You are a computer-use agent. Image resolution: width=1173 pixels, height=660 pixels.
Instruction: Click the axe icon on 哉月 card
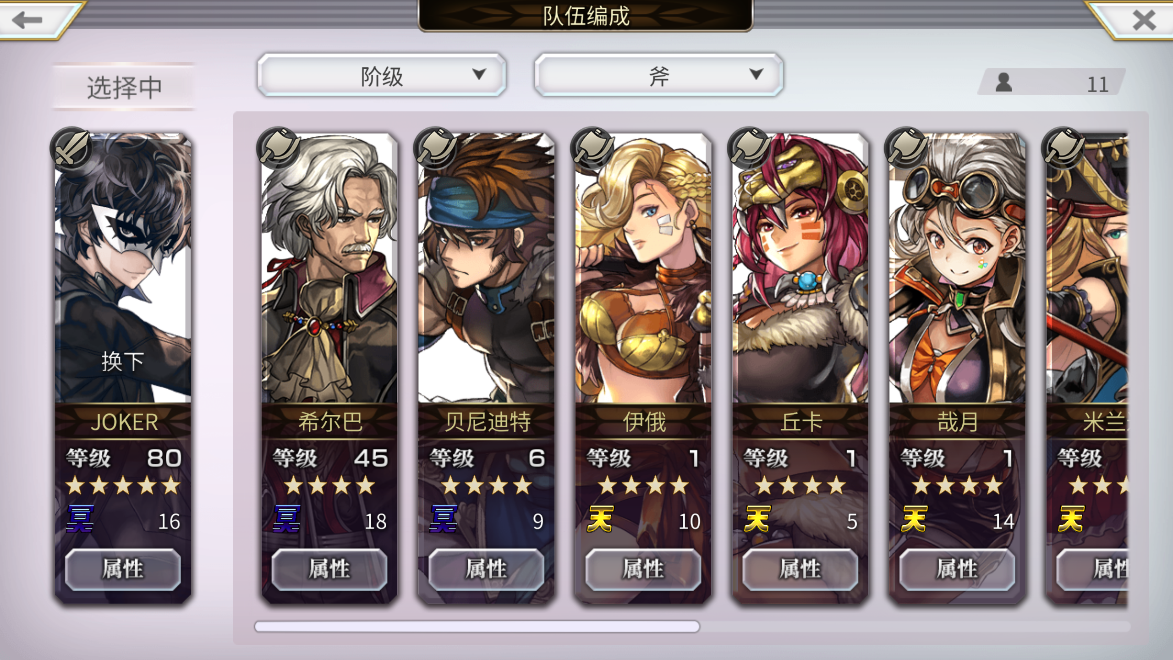906,148
